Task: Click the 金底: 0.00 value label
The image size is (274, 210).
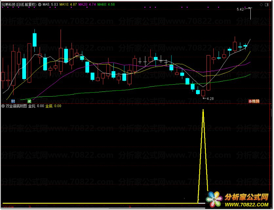Action: point(53,106)
